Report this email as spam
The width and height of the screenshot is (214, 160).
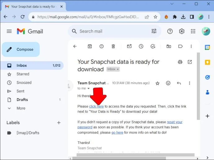click(101, 46)
